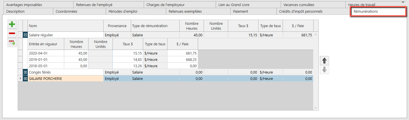Move selected row up with arrow icon
The height and width of the screenshot is (120, 409).
(325, 61)
